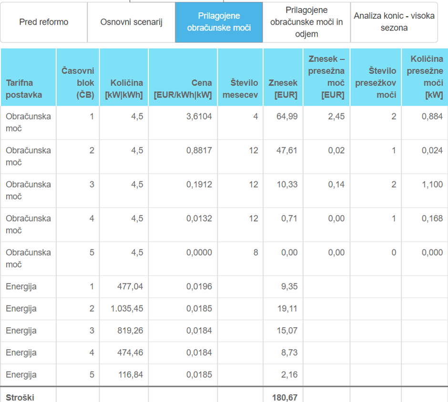Click the 1,100 excess power cell
This screenshot has width=448, height=402.
[432, 185]
